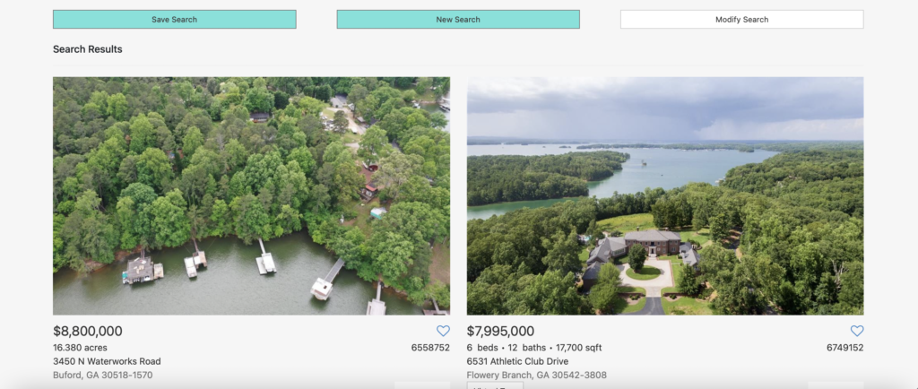Image resolution: width=918 pixels, height=389 pixels.
Task: Click the Save Search button
Action: point(175,20)
